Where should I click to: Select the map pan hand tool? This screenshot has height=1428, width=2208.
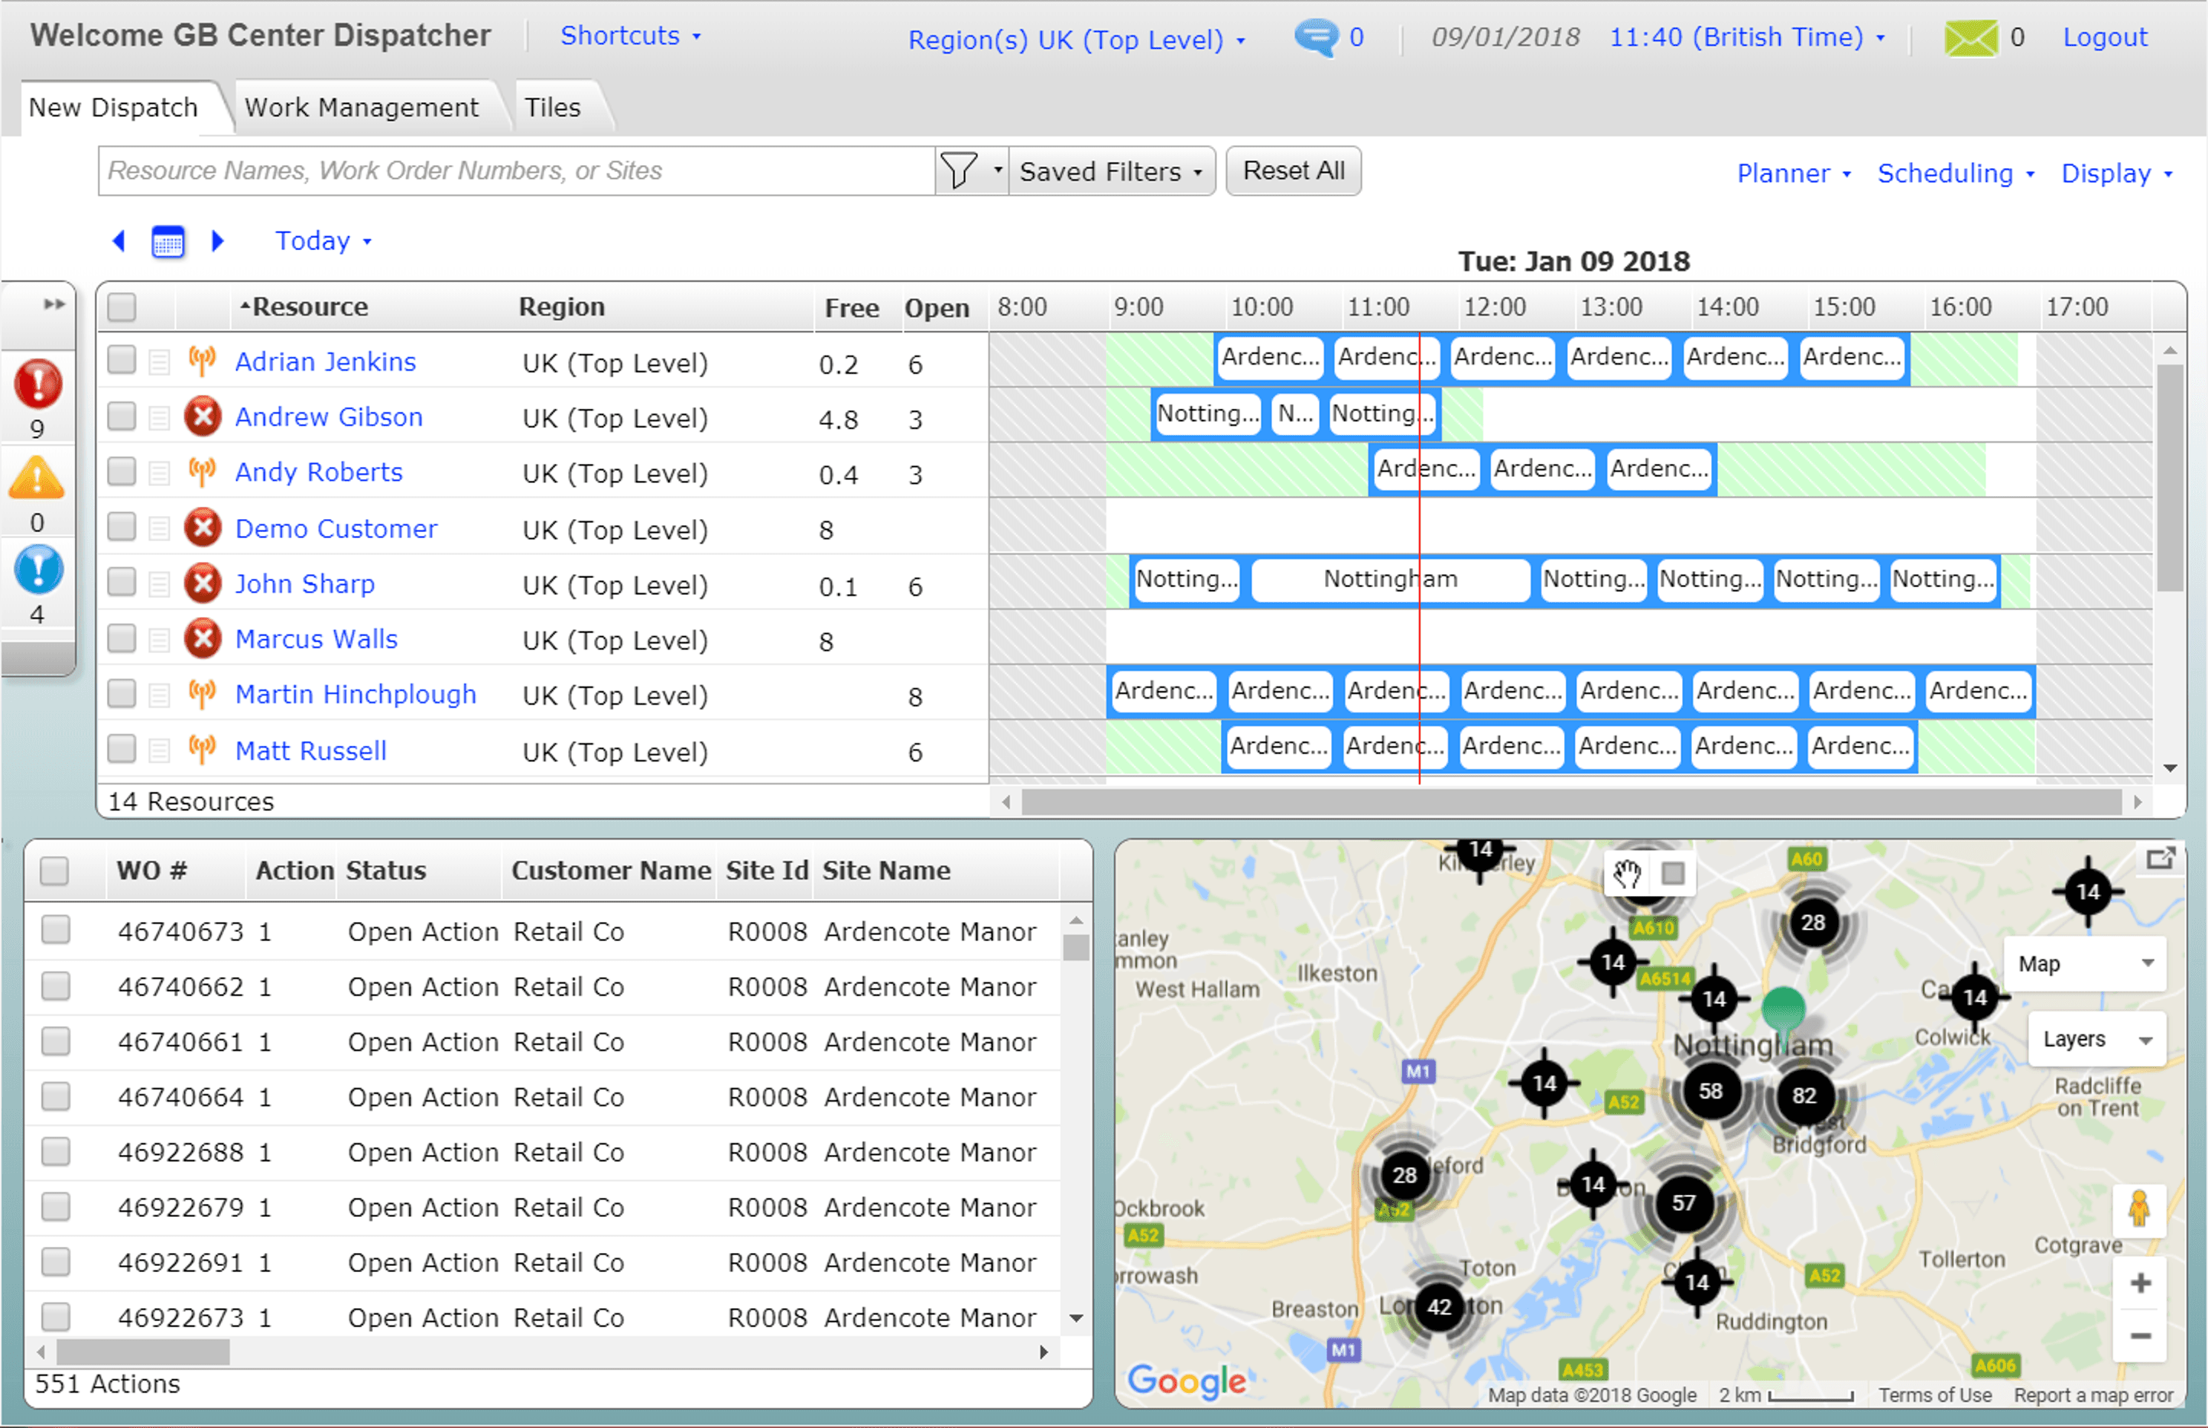click(1626, 874)
